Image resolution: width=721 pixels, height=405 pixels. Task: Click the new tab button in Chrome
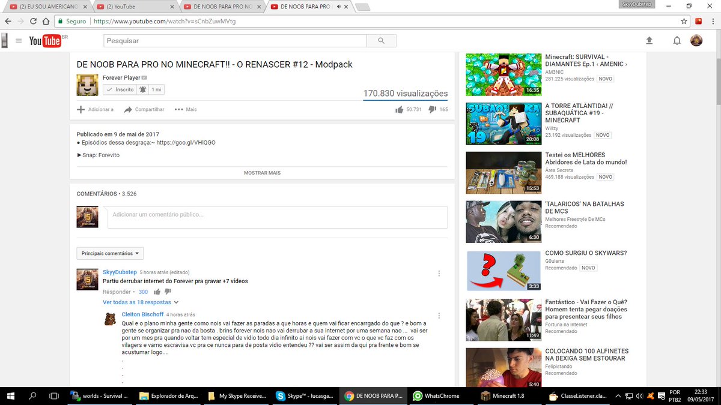click(x=362, y=7)
